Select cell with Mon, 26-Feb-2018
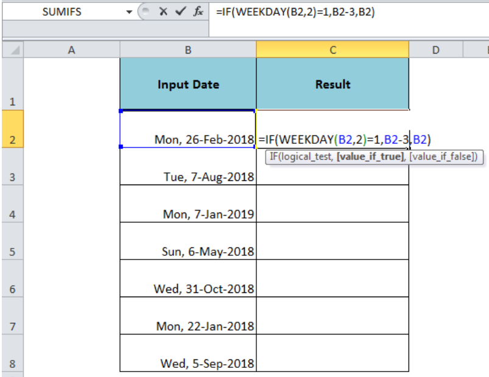Viewport: 489px width, 377px height. (x=188, y=129)
